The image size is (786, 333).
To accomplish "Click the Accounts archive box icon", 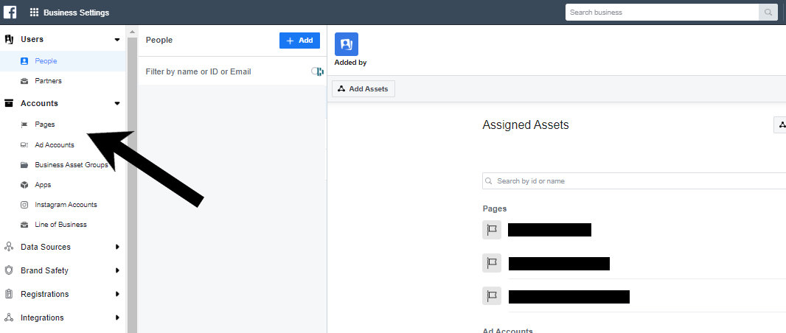I will tap(9, 103).
